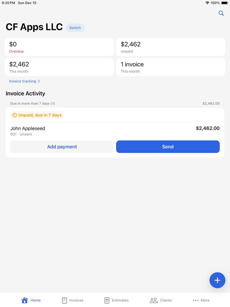View the $2,462 Unpaid summary card
This screenshot has width=230, height=307.
(171, 47)
